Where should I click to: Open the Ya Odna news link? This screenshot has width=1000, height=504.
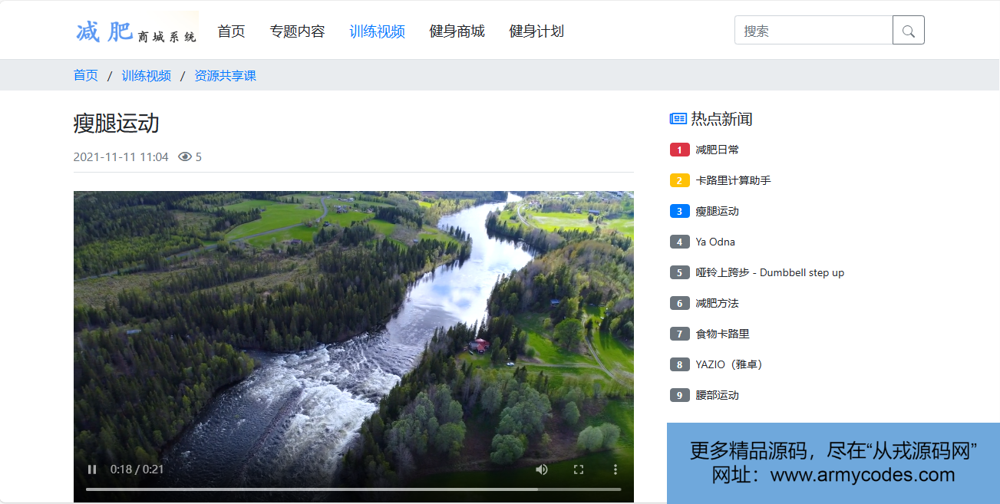715,242
